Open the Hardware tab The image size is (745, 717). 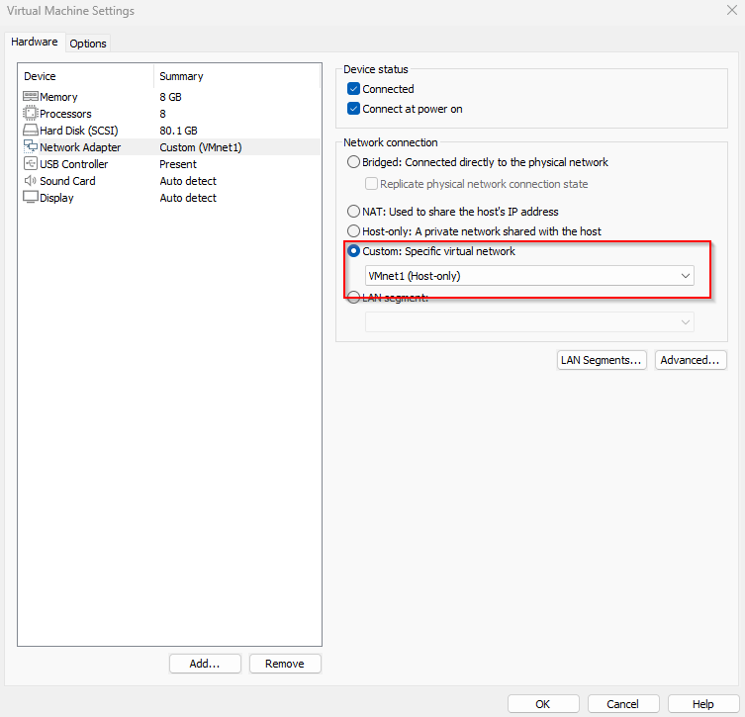pyautogui.click(x=35, y=43)
